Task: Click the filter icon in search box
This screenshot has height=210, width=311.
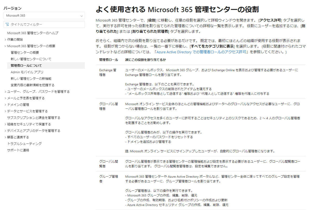Action: [7, 24]
